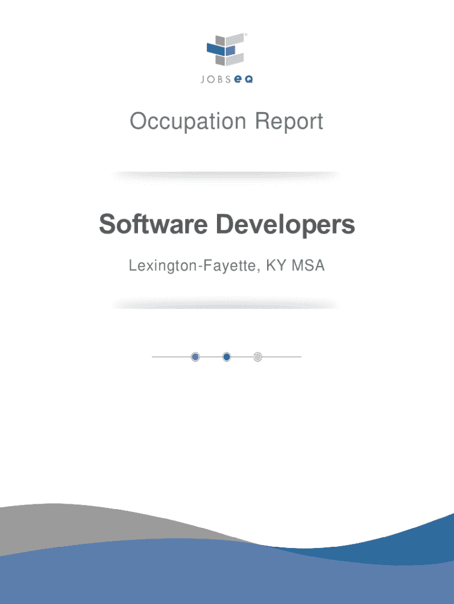Click the shadow divider below Occupation Report

(x=226, y=175)
